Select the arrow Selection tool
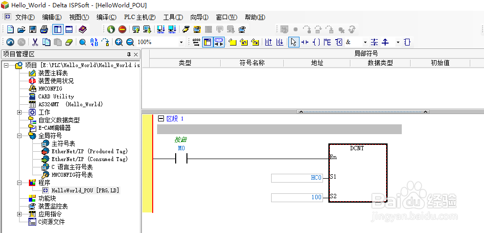484x233 pixels. click(x=294, y=42)
